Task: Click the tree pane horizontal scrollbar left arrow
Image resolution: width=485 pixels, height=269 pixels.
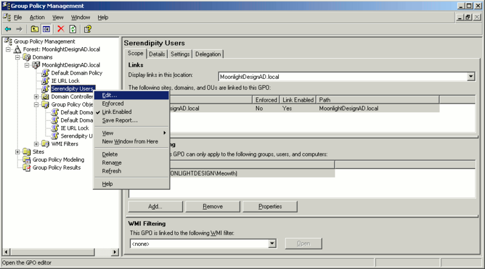Action: (6, 252)
